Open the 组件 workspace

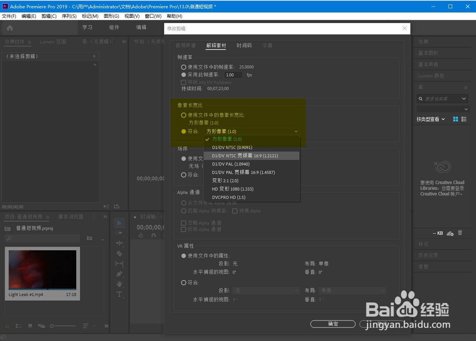pos(114,27)
